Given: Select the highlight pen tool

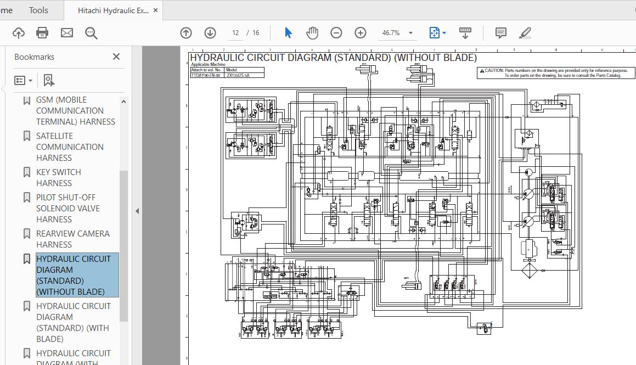Looking at the screenshot, I should tap(525, 33).
